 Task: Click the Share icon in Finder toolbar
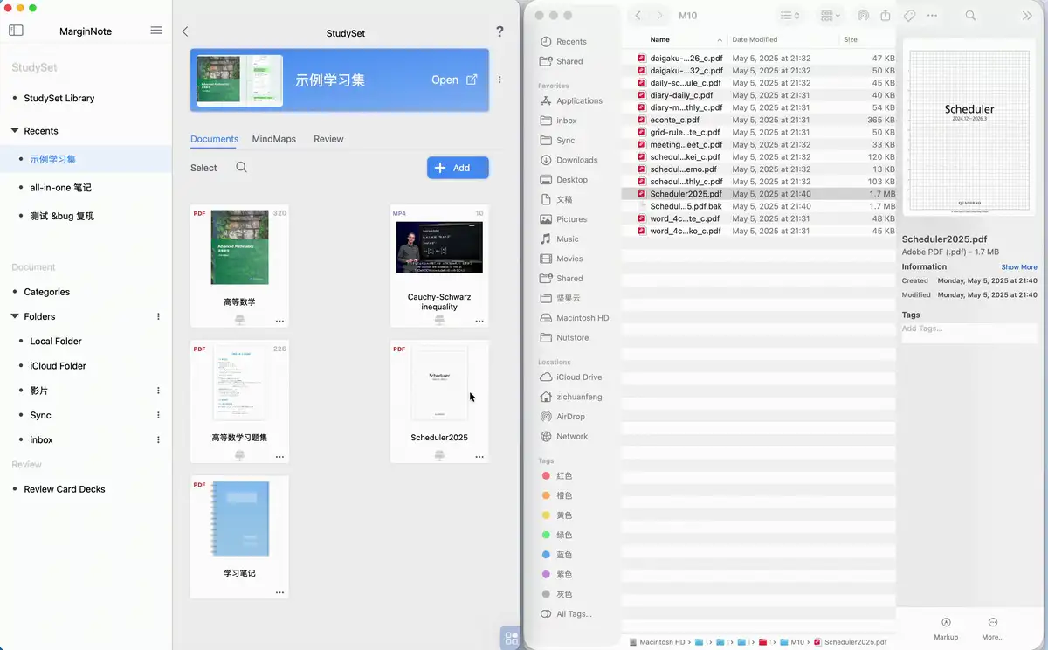point(886,16)
